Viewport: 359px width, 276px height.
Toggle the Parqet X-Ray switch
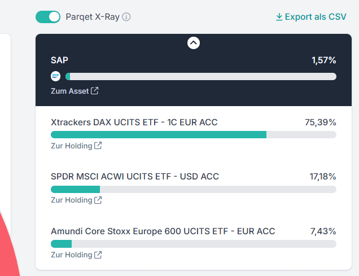[48, 17]
